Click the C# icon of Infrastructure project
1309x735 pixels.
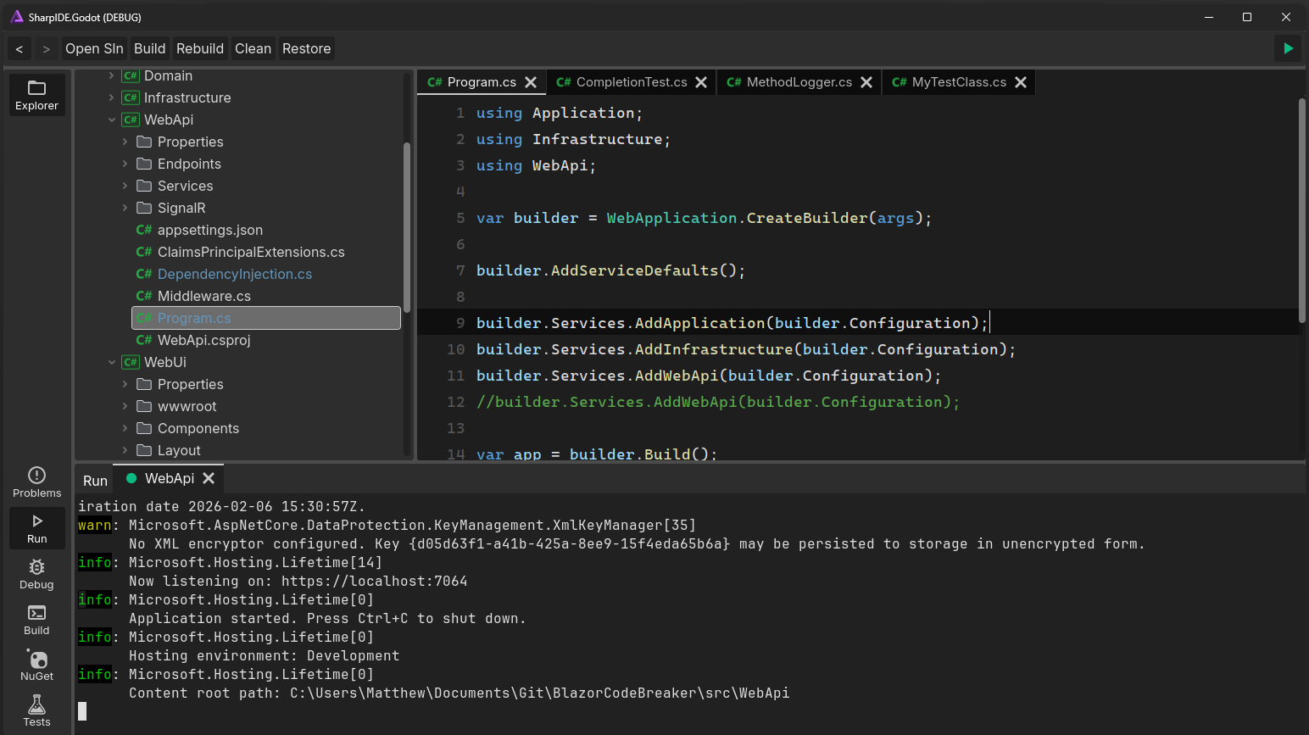[x=130, y=97]
